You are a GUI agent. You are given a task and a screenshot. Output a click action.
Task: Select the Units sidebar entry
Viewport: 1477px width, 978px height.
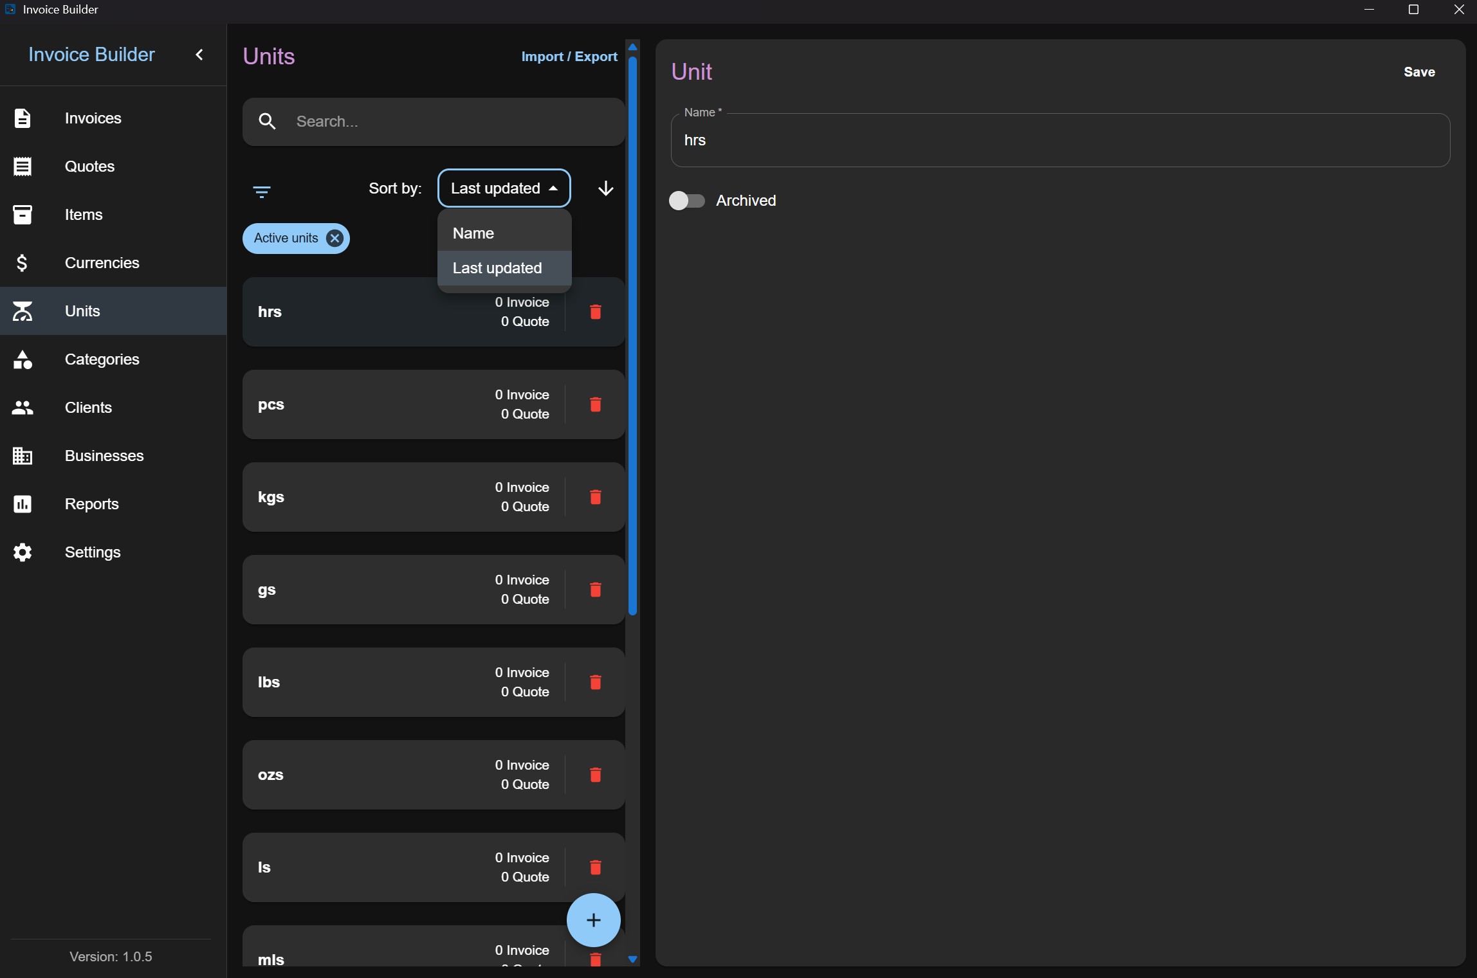click(x=113, y=311)
